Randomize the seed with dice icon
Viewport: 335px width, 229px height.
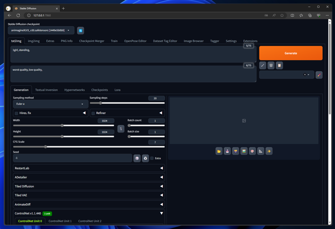[x=137, y=158]
